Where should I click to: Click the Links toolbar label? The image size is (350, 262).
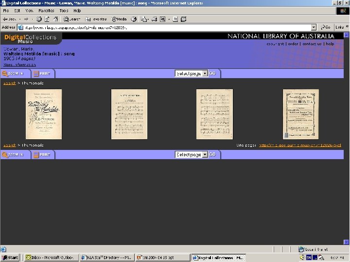pos(340,27)
